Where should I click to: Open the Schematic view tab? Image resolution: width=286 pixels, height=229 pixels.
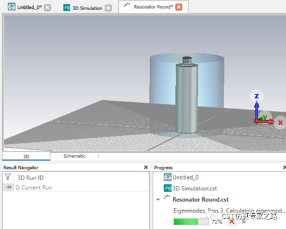point(74,156)
